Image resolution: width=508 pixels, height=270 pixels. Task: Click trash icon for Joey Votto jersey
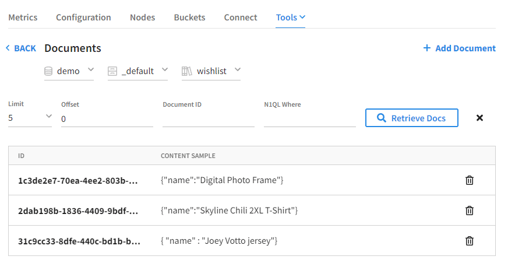point(470,241)
